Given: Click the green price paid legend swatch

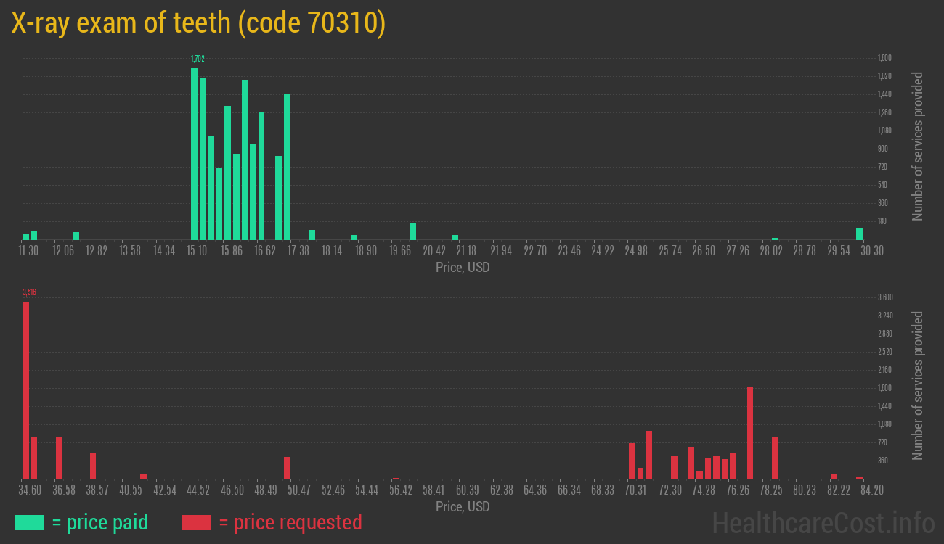Looking at the screenshot, I should (x=29, y=522).
